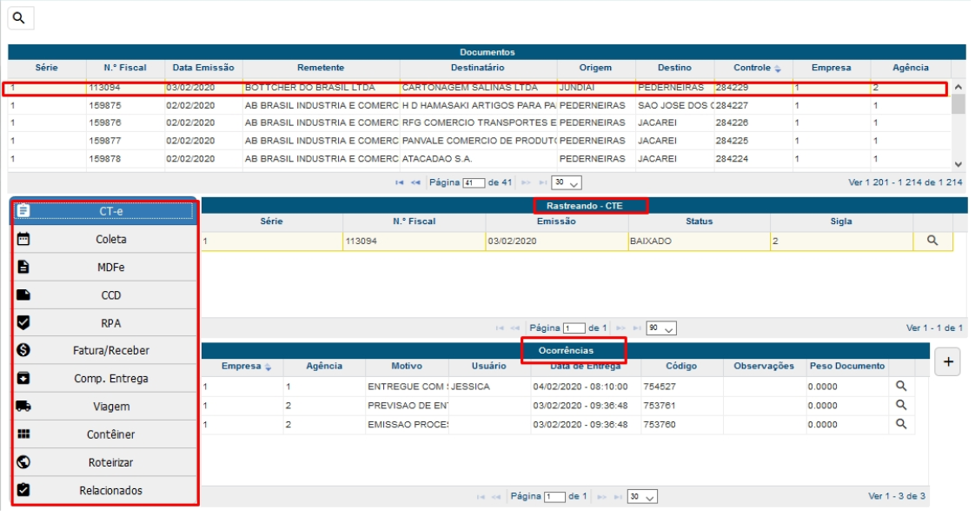Open Ocorrências rows-per-page dropdown
Image resolution: width=975 pixels, height=523 pixels.
click(643, 497)
